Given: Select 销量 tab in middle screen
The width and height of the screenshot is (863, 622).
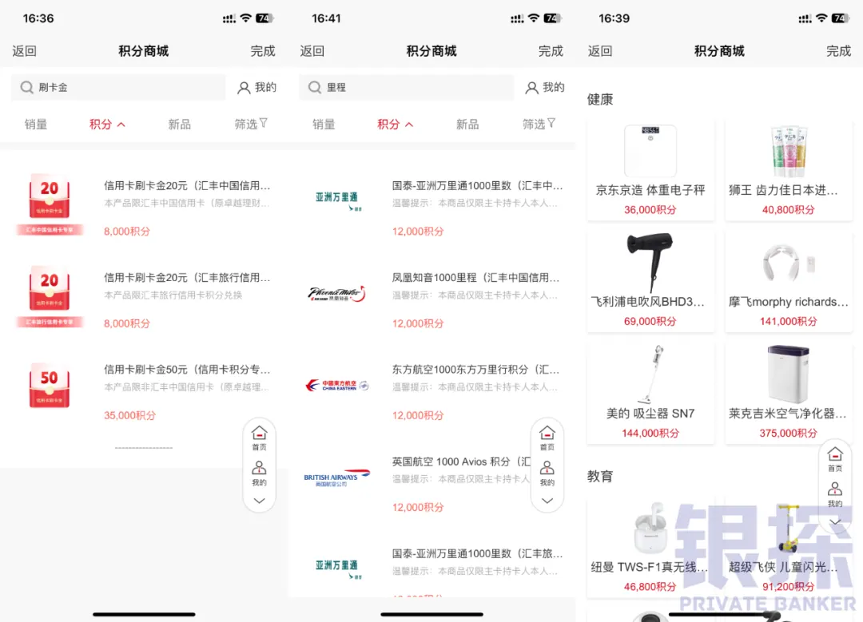Looking at the screenshot, I should pyautogui.click(x=324, y=125).
